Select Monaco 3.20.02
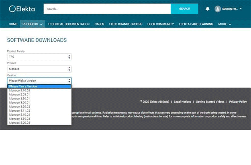251x165 pixels. (x=39, y=106)
